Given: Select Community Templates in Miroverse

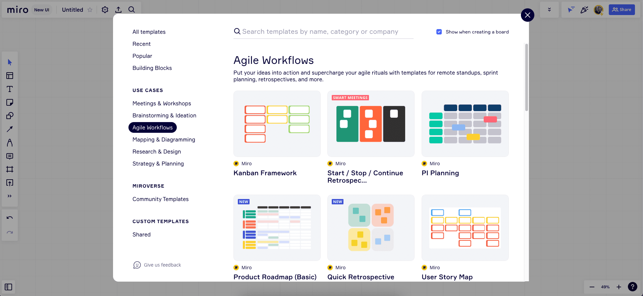Looking at the screenshot, I should click(x=160, y=199).
